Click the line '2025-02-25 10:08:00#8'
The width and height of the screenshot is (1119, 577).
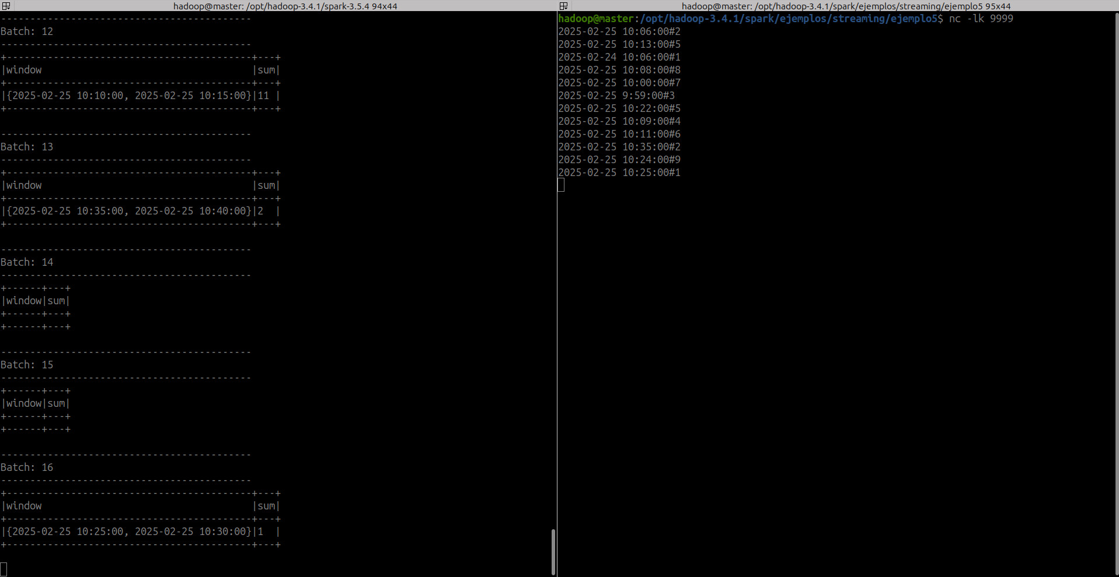pos(619,70)
